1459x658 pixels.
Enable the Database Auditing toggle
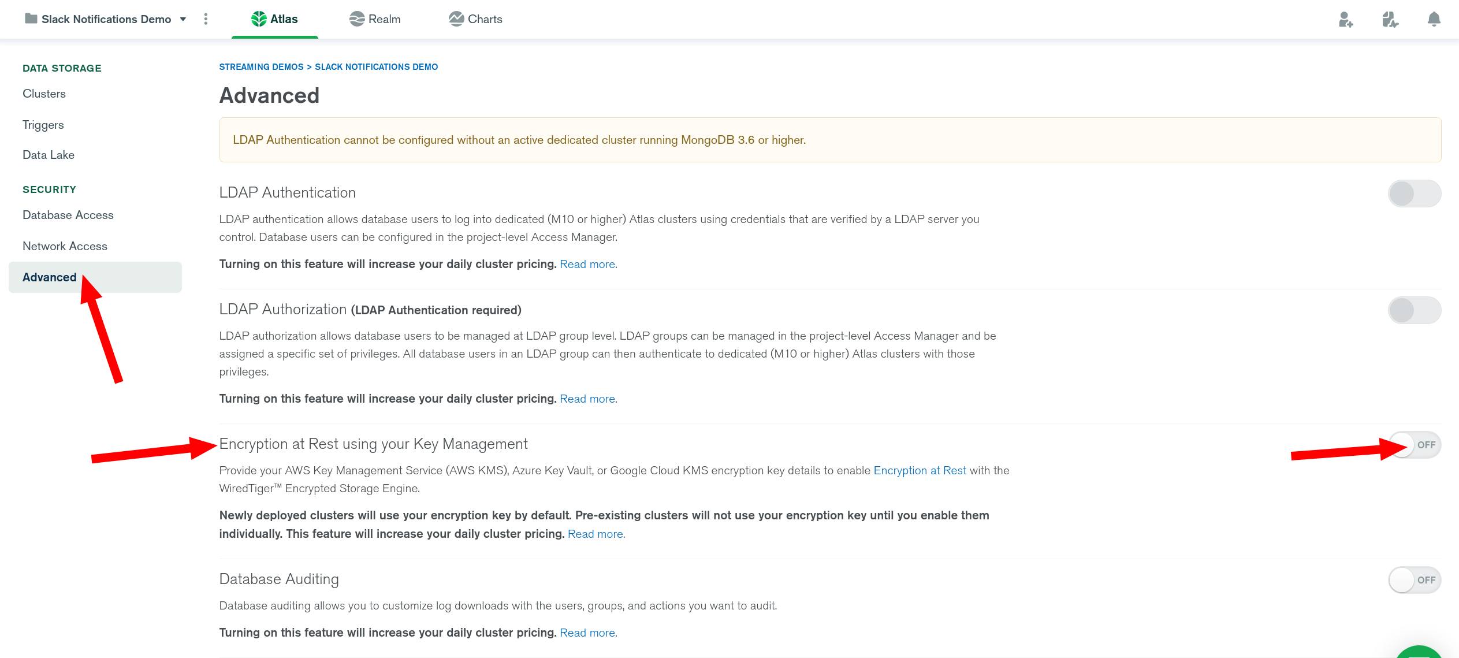tap(1414, 580)
